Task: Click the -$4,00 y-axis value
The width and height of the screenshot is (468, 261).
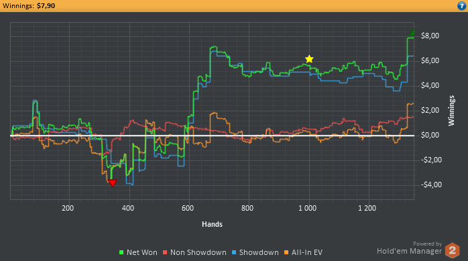Action: (431, 185)
